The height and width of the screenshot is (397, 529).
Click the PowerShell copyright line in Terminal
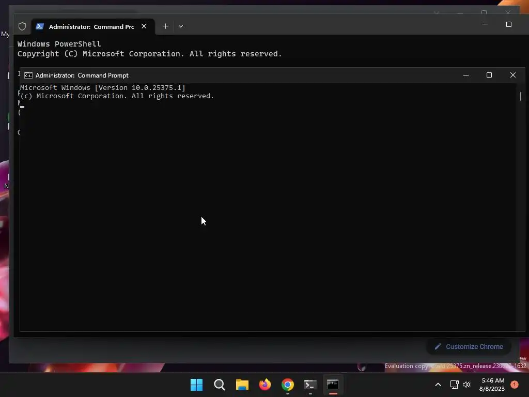coord(149,54)
